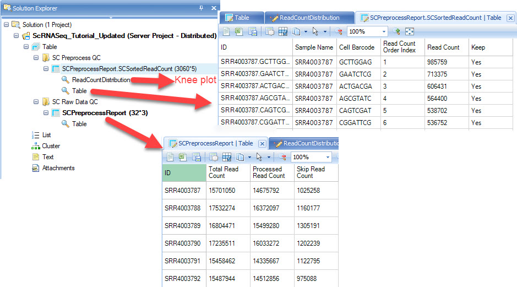Screen dimensions: 517x287
Task: Click skip read count cell 975088
Action: click(x=316, y=279)
